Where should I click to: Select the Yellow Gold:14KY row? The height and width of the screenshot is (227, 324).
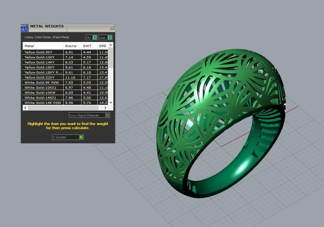65,62
